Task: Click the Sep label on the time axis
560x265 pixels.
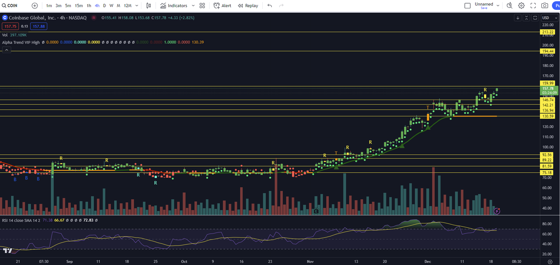Action: pos(69,262)
